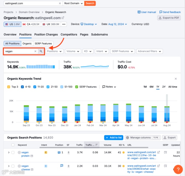Select the US 2.6M database
This screenshot has height=176, width=185.
(13, 24)
